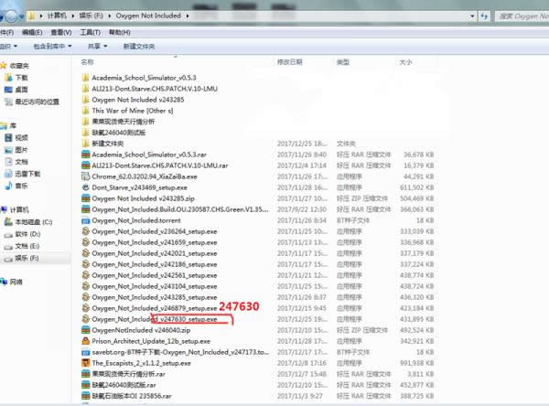Select the This War of Mine folder icon
The height and width of the screenshot is (406, 549).
[x=85, y=110]
